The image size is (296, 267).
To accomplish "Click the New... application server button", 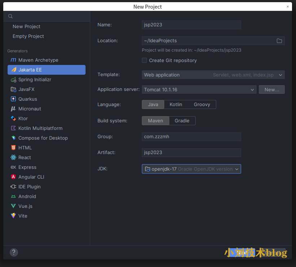I will tap(271, 89).
